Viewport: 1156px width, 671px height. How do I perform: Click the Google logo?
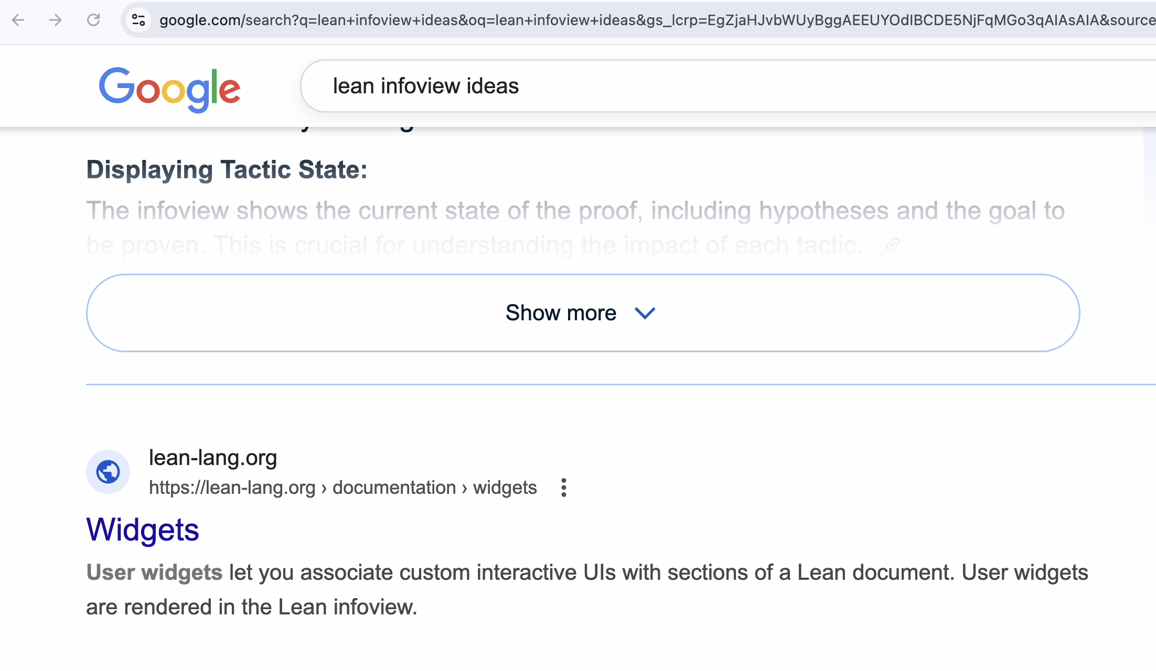[170, 89]
